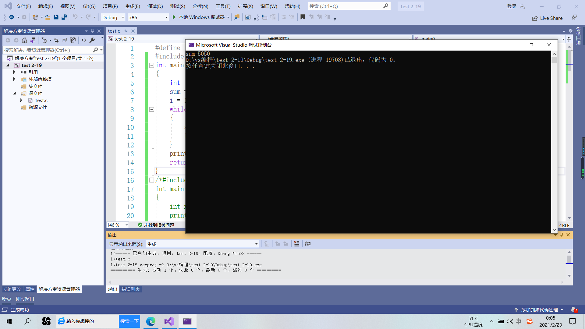
Task: Start the local Windows debugger green arrow
Action: point(174,17)
